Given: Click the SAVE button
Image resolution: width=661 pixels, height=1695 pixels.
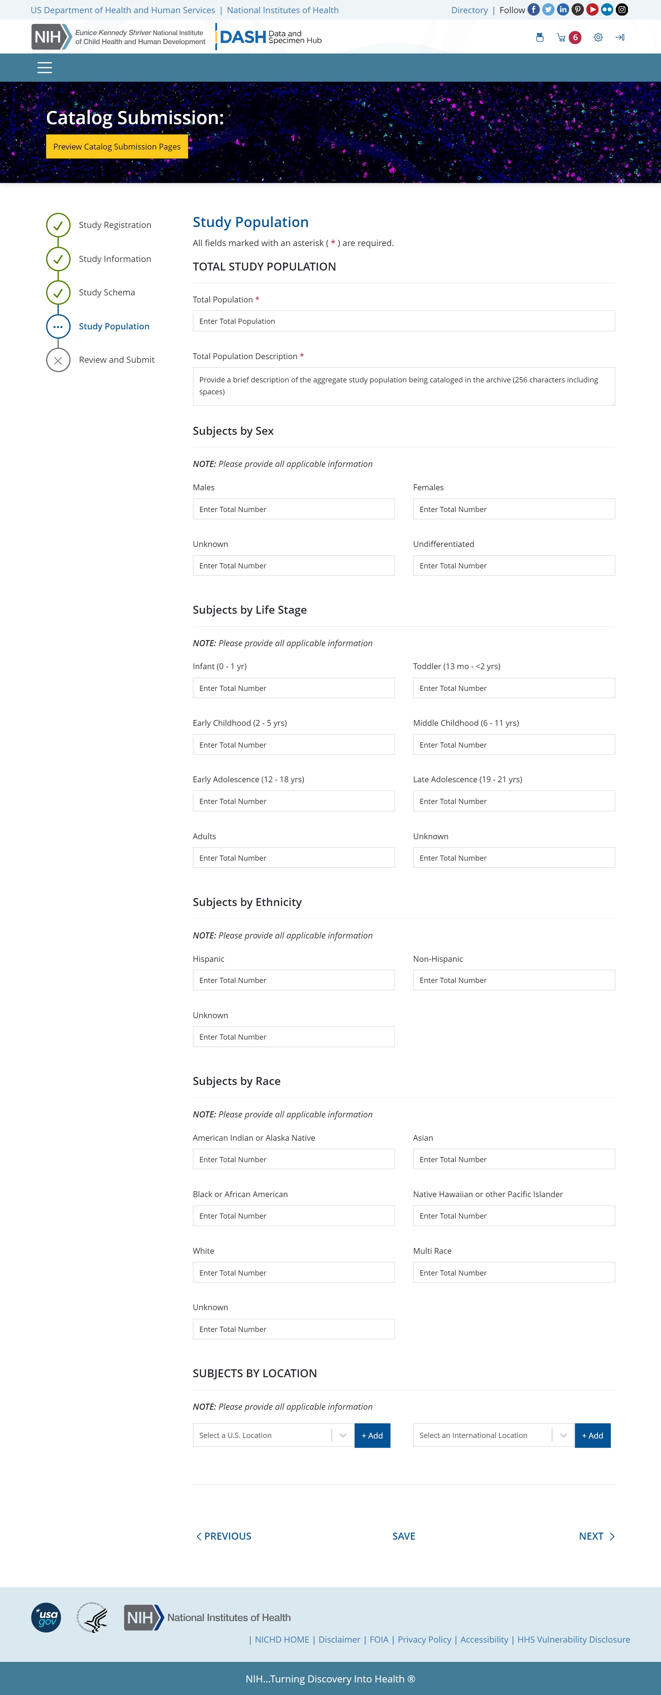Looking at the screenshot, I should coord(403,1536).
